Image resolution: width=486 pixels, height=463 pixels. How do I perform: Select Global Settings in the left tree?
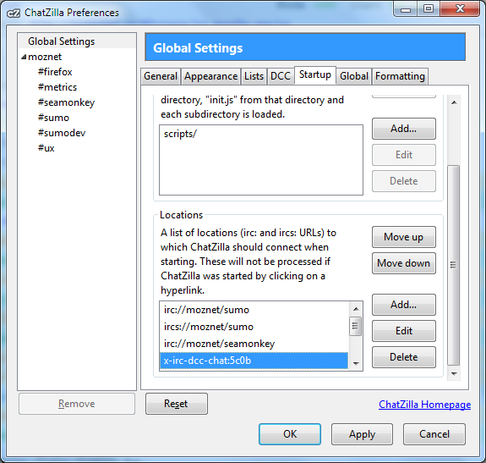click(77, 41)
